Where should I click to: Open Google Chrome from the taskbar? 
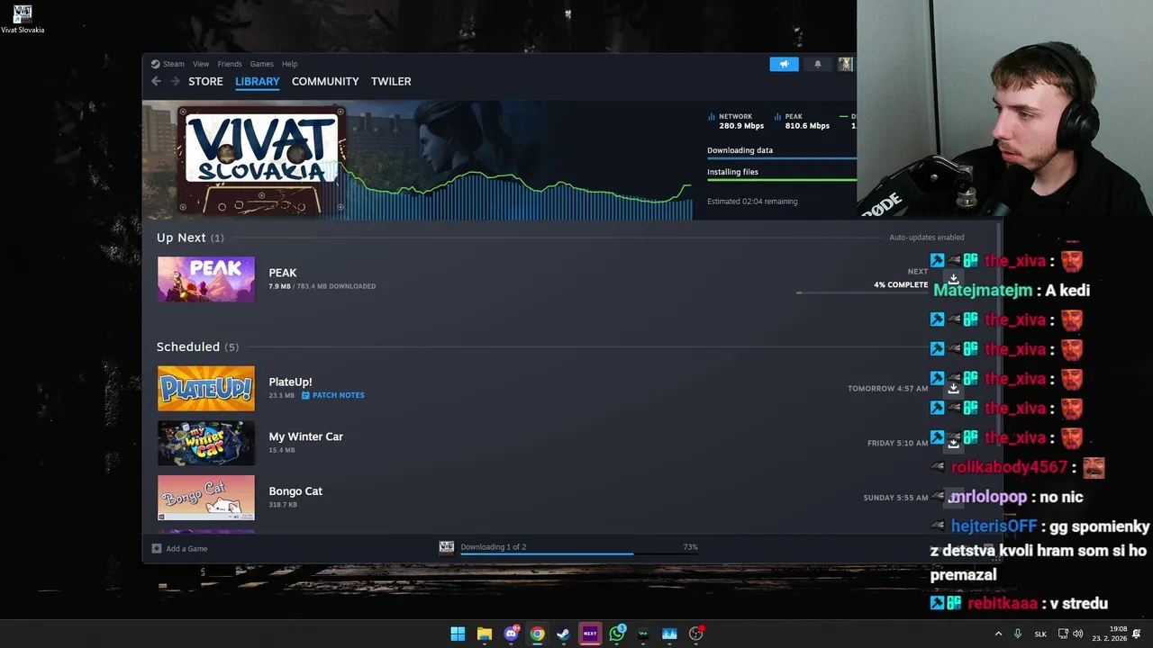537,634
